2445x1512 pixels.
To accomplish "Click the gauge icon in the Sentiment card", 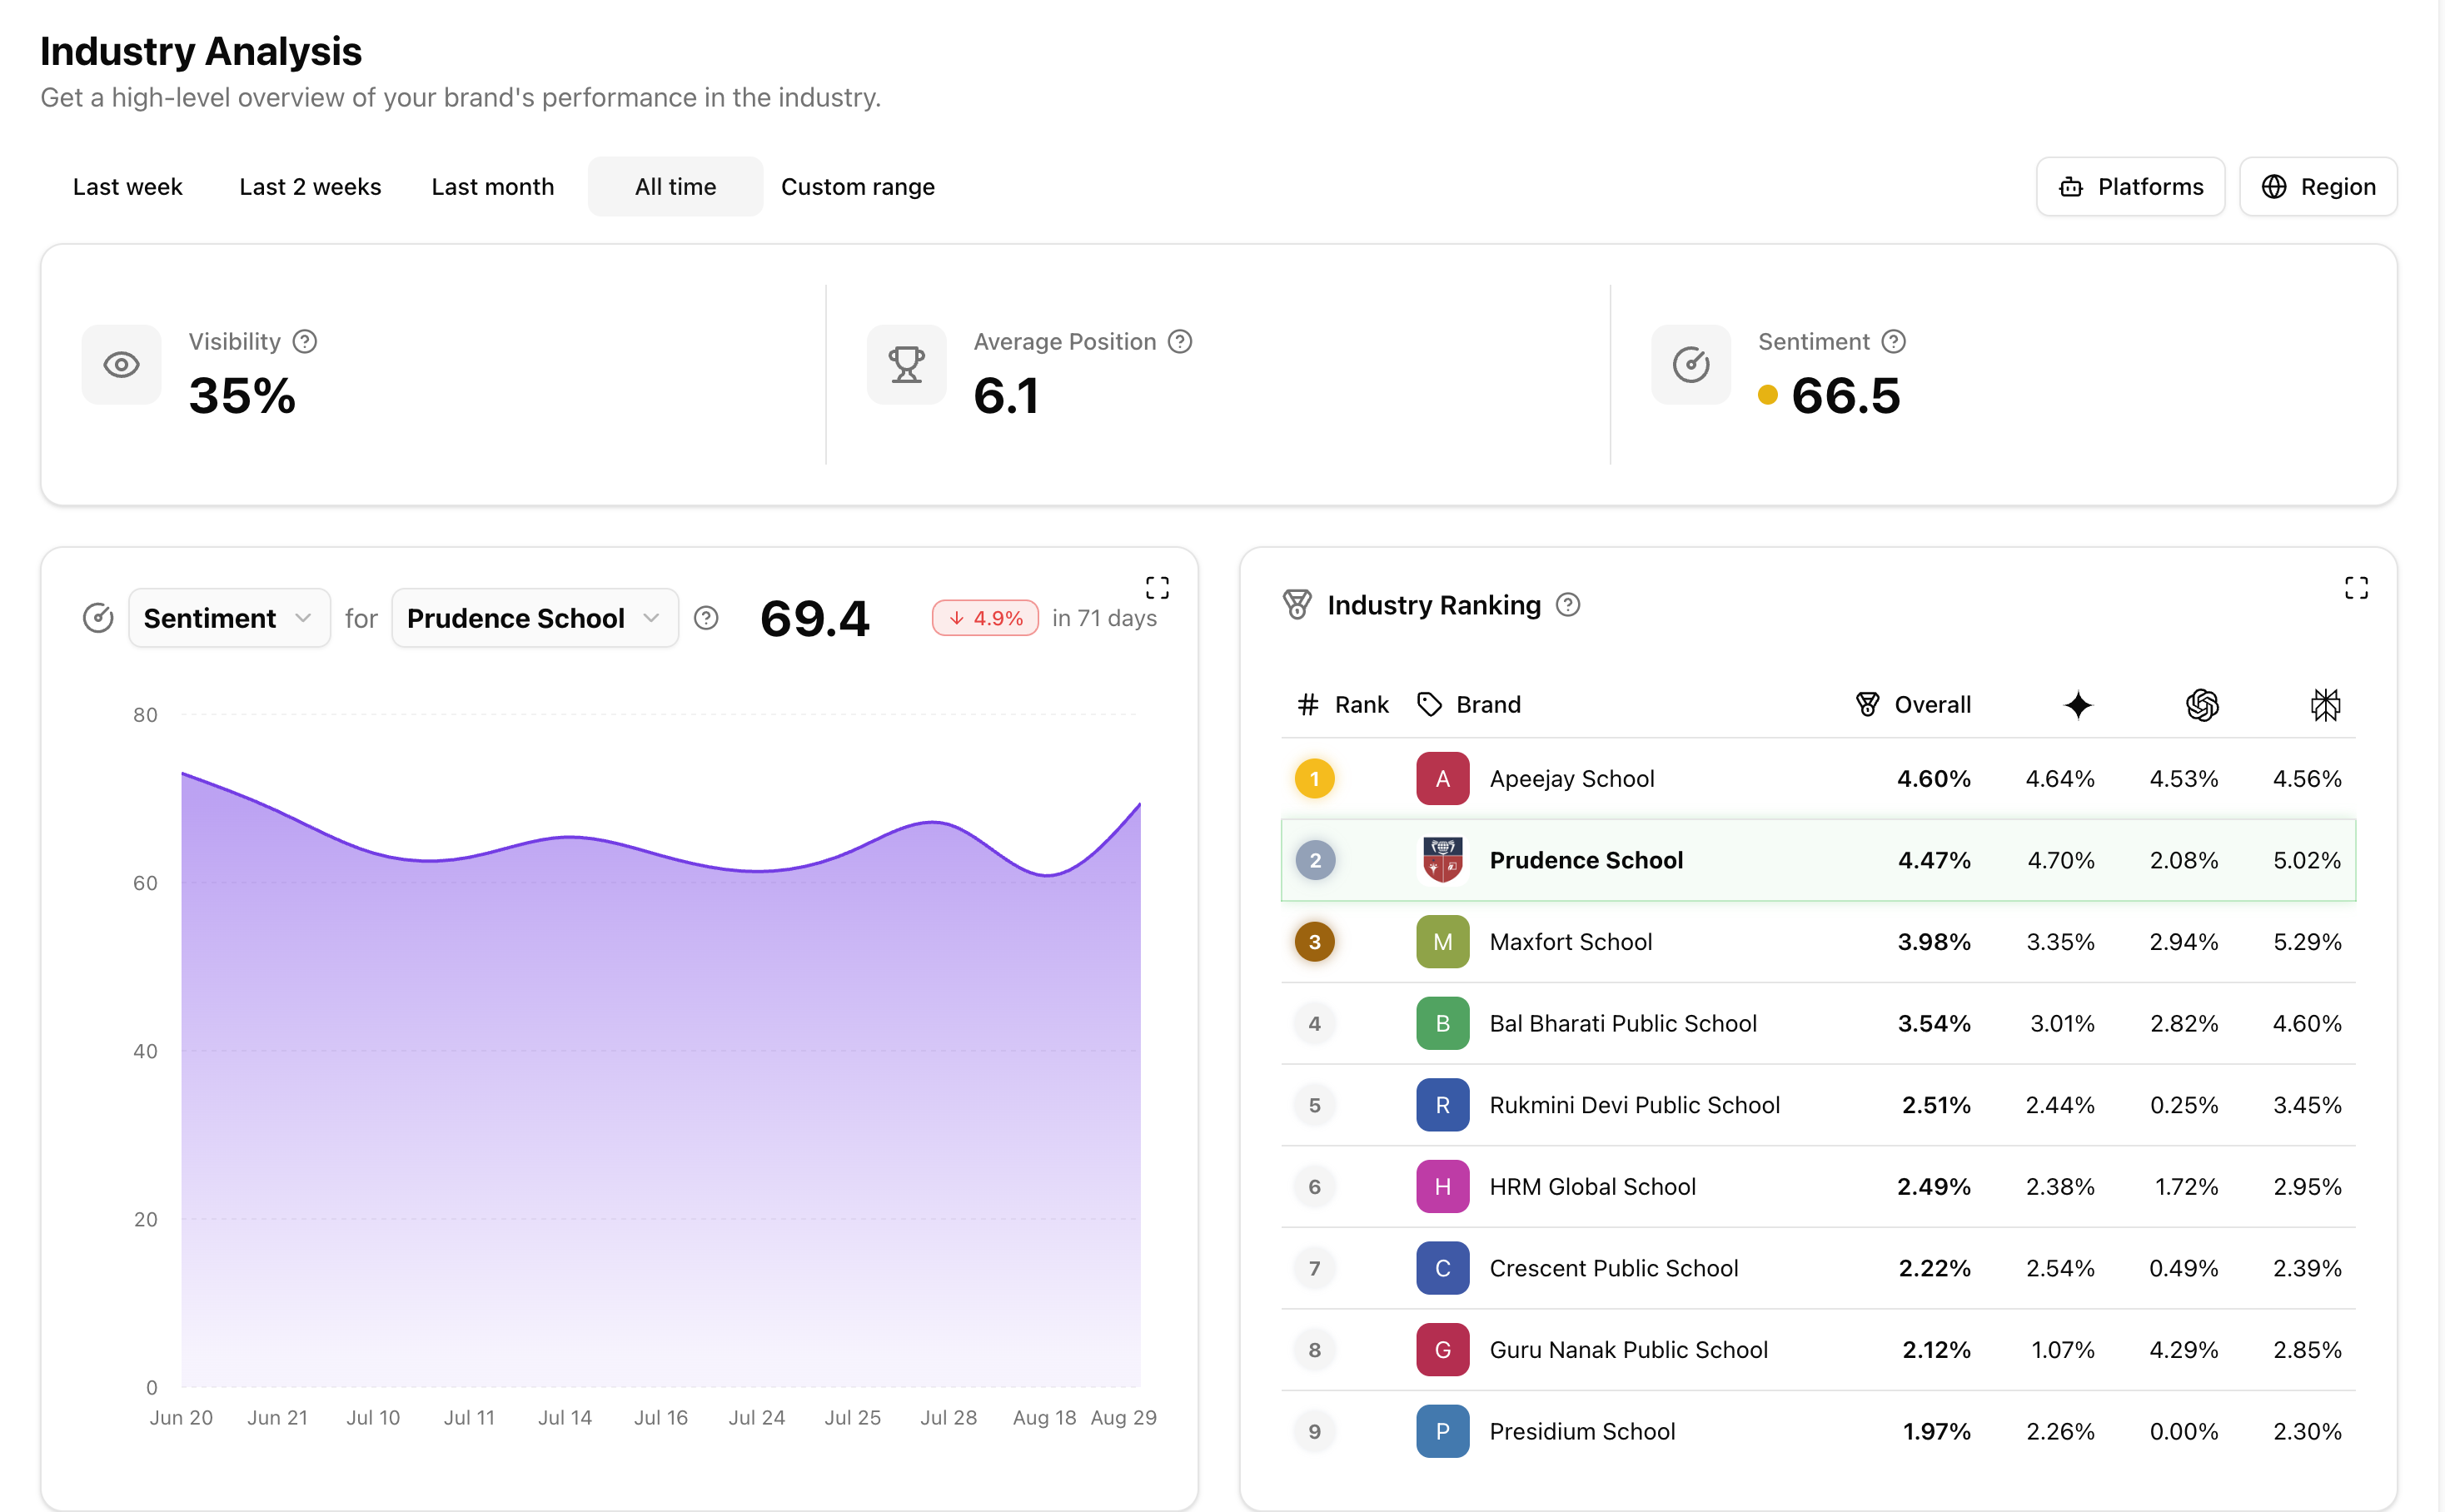I will point(1691,365).
